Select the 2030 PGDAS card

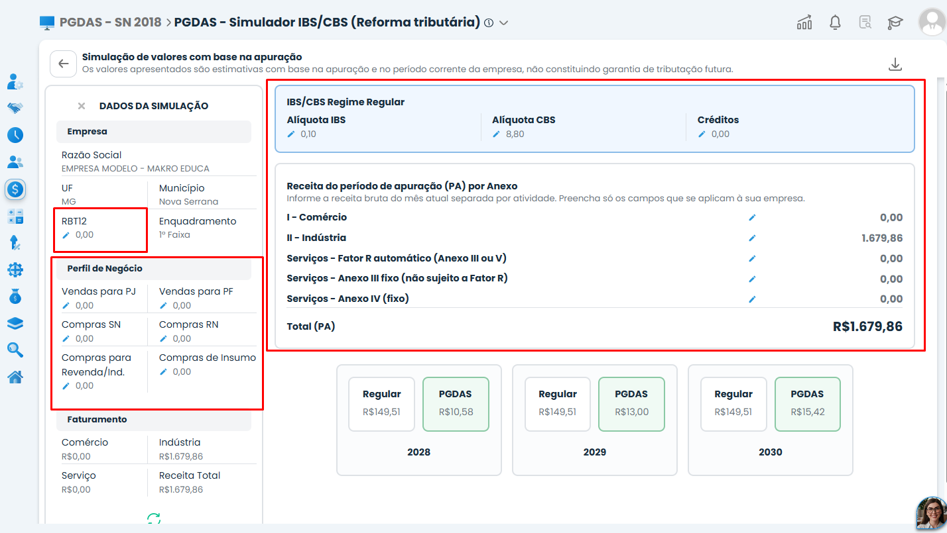[x=807, y=404]
